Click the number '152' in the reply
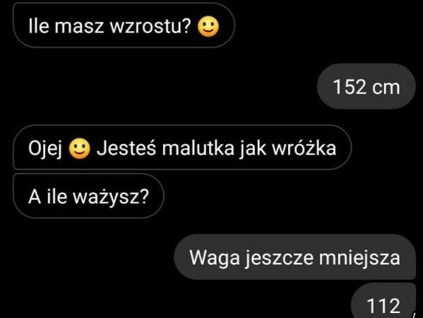Image resolution: width=423 pixels, height=318 pixels. (x=349, y=87)
